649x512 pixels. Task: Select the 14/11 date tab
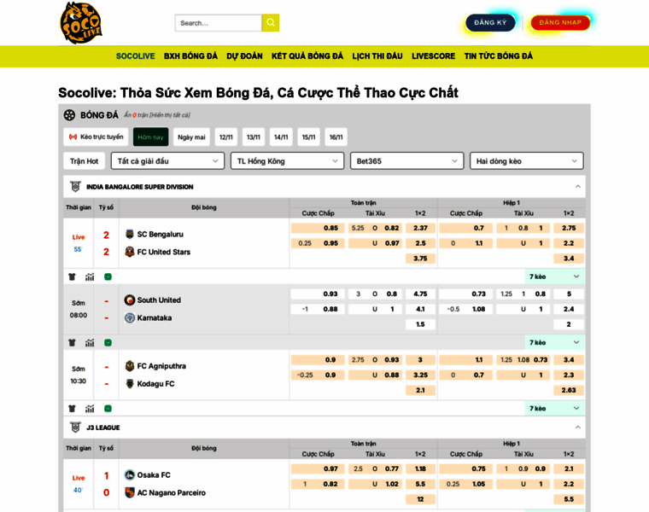pyautogui.click(x=281, y=137)
